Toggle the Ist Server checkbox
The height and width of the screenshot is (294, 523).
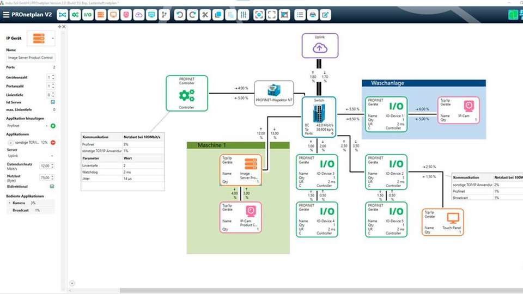[x=53, y=102]
